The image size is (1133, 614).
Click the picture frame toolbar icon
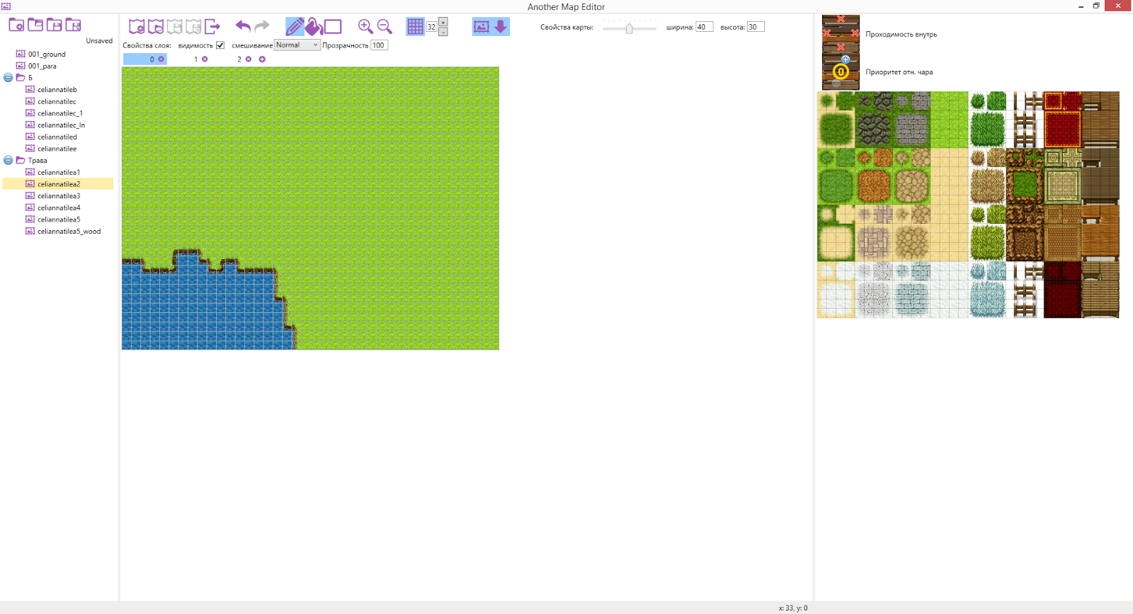482,27
